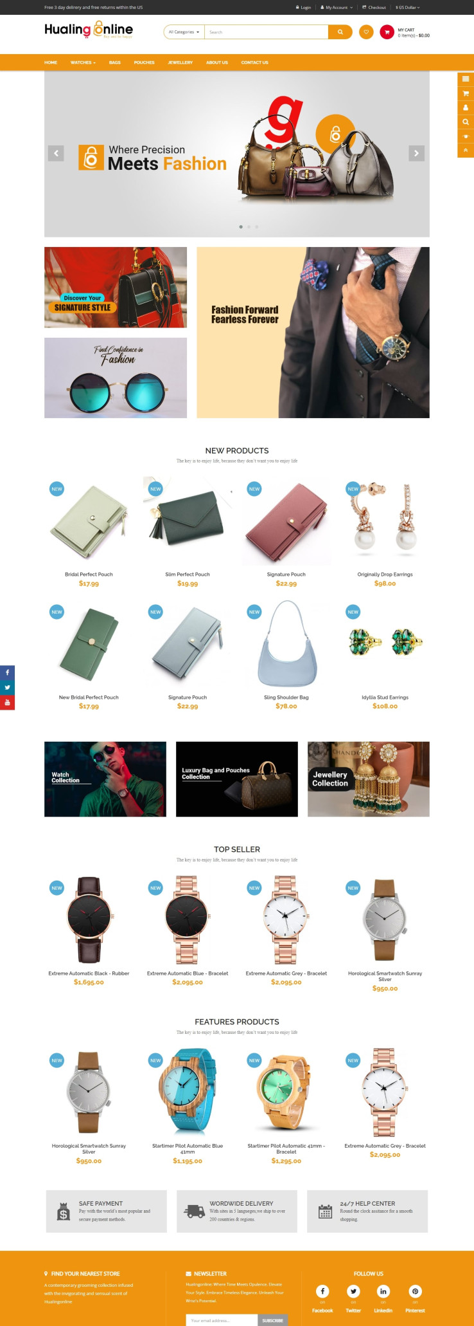Click the sidebar search icon
The height and width of the screenshot is (1326, 474).
pyautogui.click(x=466, y=122)
